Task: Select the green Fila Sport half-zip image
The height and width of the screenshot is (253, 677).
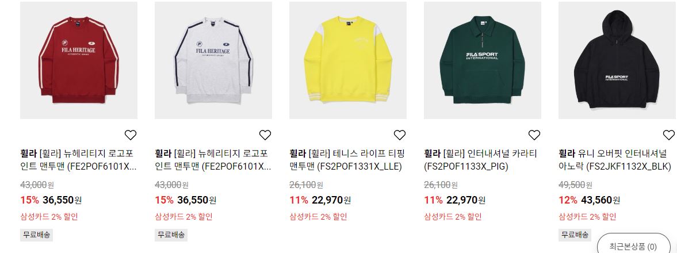Action: (483, 60)
